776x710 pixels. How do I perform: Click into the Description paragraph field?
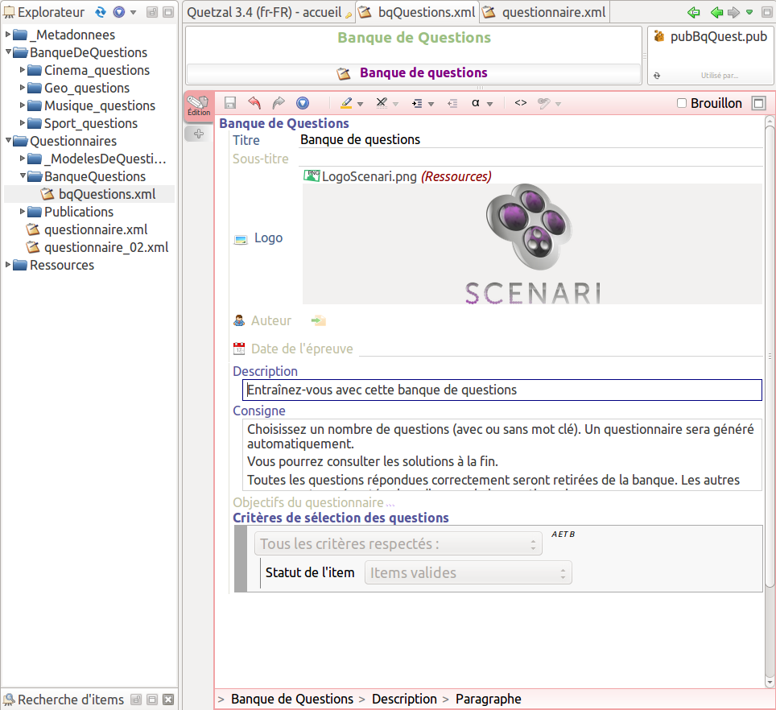click(502, 390)
